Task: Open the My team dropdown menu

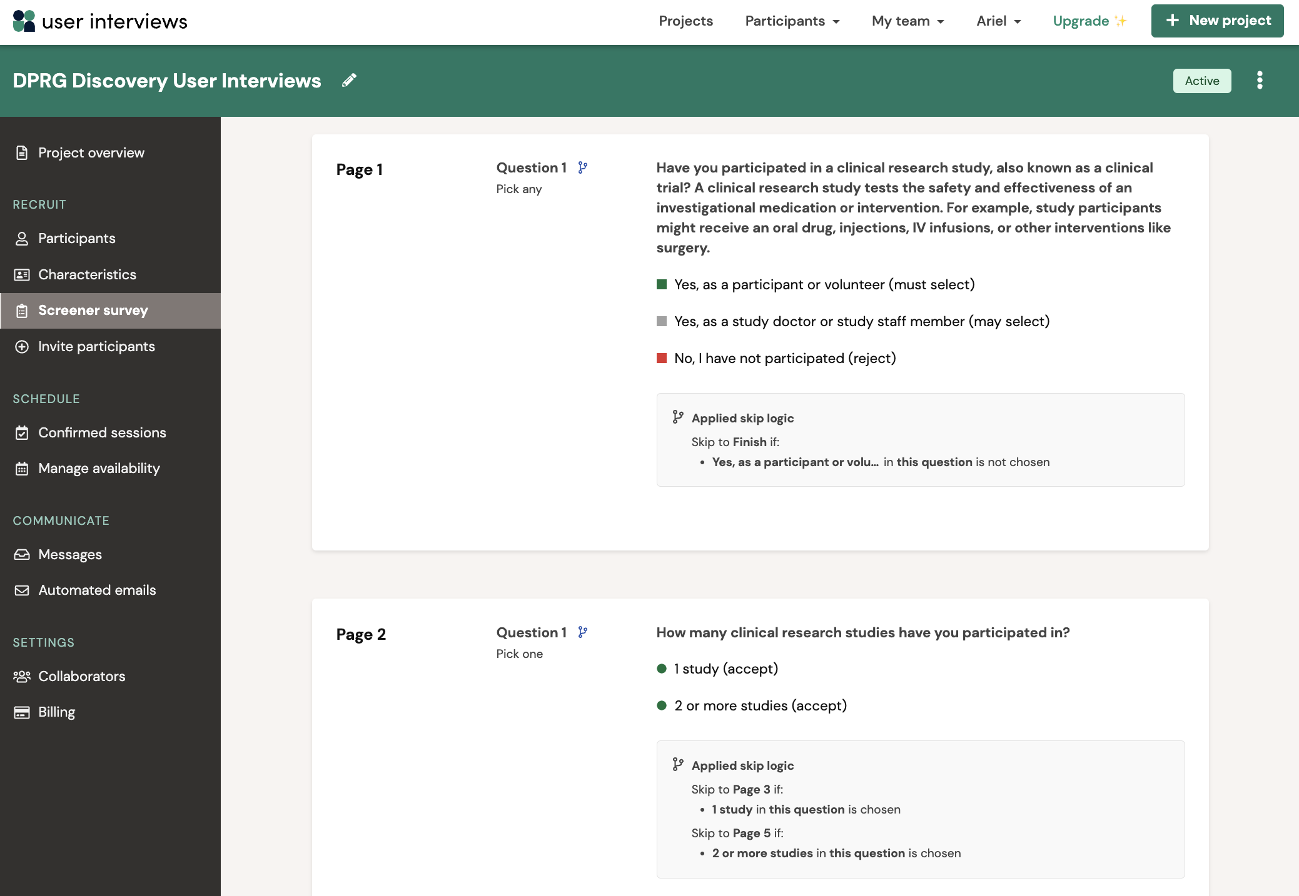Action: [907, 21]
